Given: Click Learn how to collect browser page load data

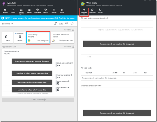Looking at the screenshot, I should 32,73.
